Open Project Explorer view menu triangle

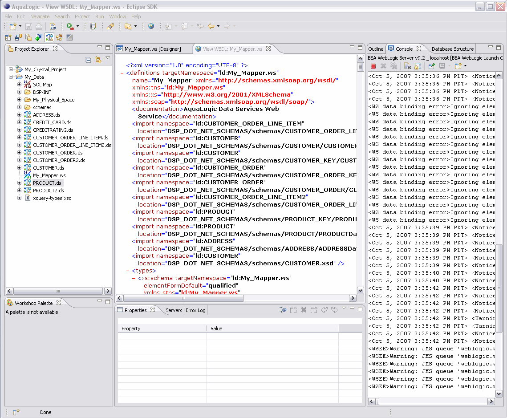pos(108,58)
